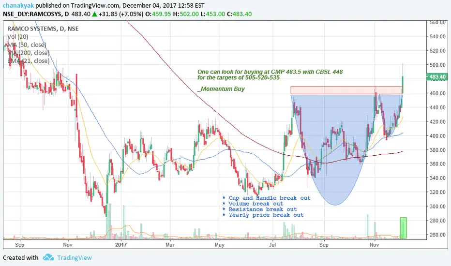
Task: Click the 500.00 price axis label
Action: (437, 65)
